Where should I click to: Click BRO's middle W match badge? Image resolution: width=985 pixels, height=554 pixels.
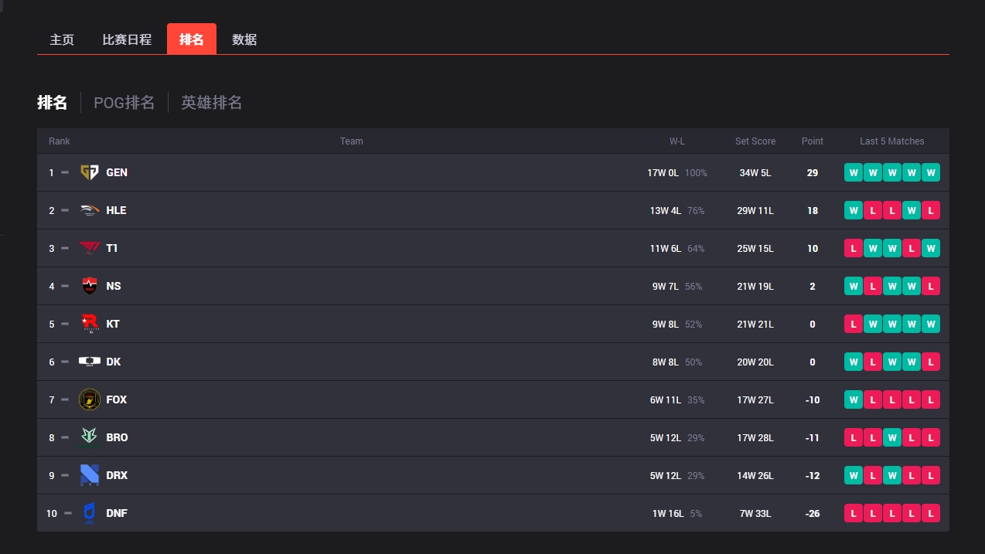(x=892, y=437)
